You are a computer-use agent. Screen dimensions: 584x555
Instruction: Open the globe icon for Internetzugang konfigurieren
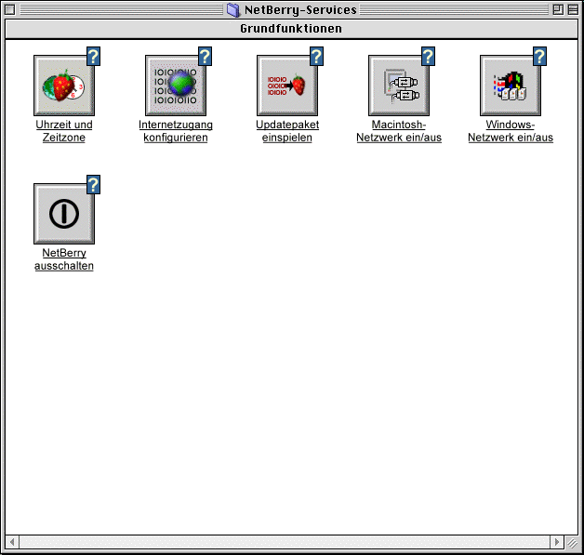(176, 86)
